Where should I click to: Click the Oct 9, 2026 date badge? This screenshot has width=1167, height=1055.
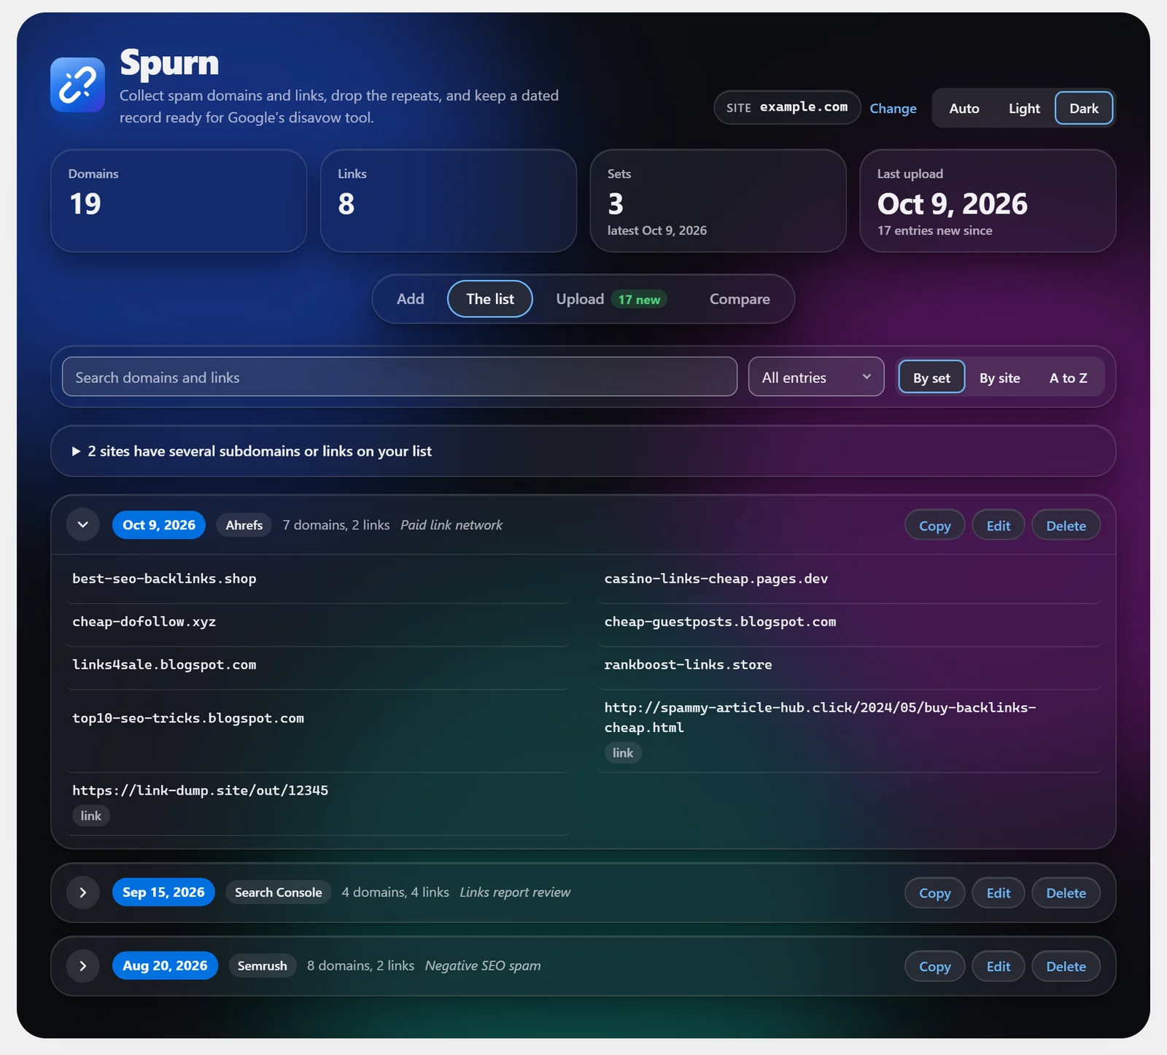[x=159, y=525]
